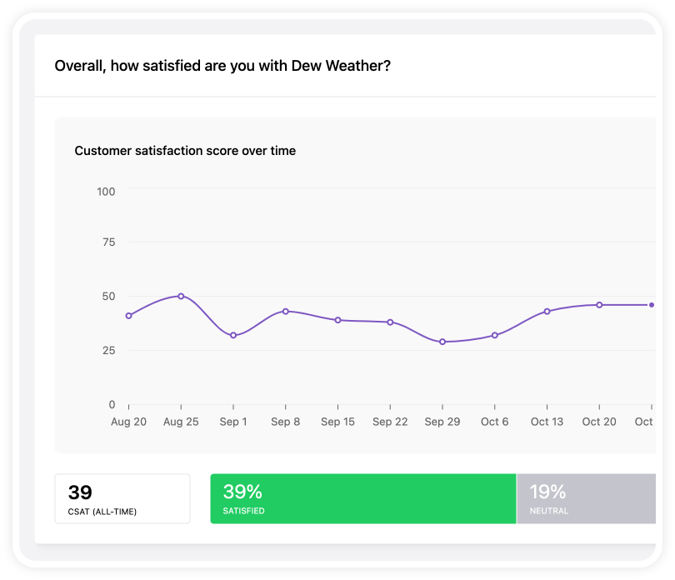Click the green 39% Satisfied bar
This screenshot has width=675, height=580.
coord(362,498)
